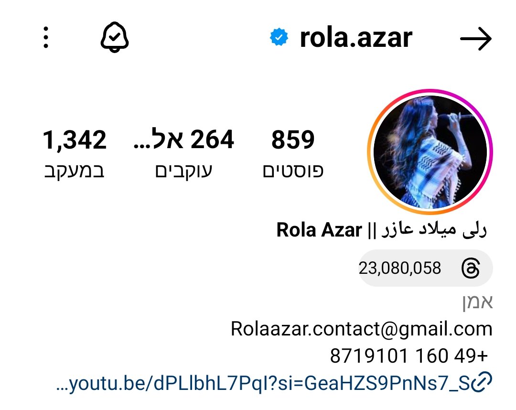Open the Threads icon in the badge
Viewport: 516px width, 410px height.
[x=471, y=268]
